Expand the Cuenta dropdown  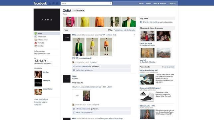172,3
